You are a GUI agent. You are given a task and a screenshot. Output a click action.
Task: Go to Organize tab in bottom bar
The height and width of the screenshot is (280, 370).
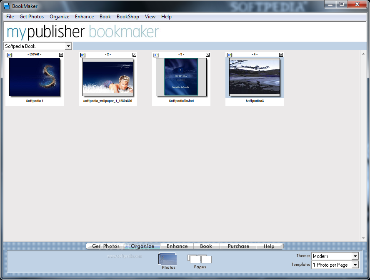coord(142,246)
